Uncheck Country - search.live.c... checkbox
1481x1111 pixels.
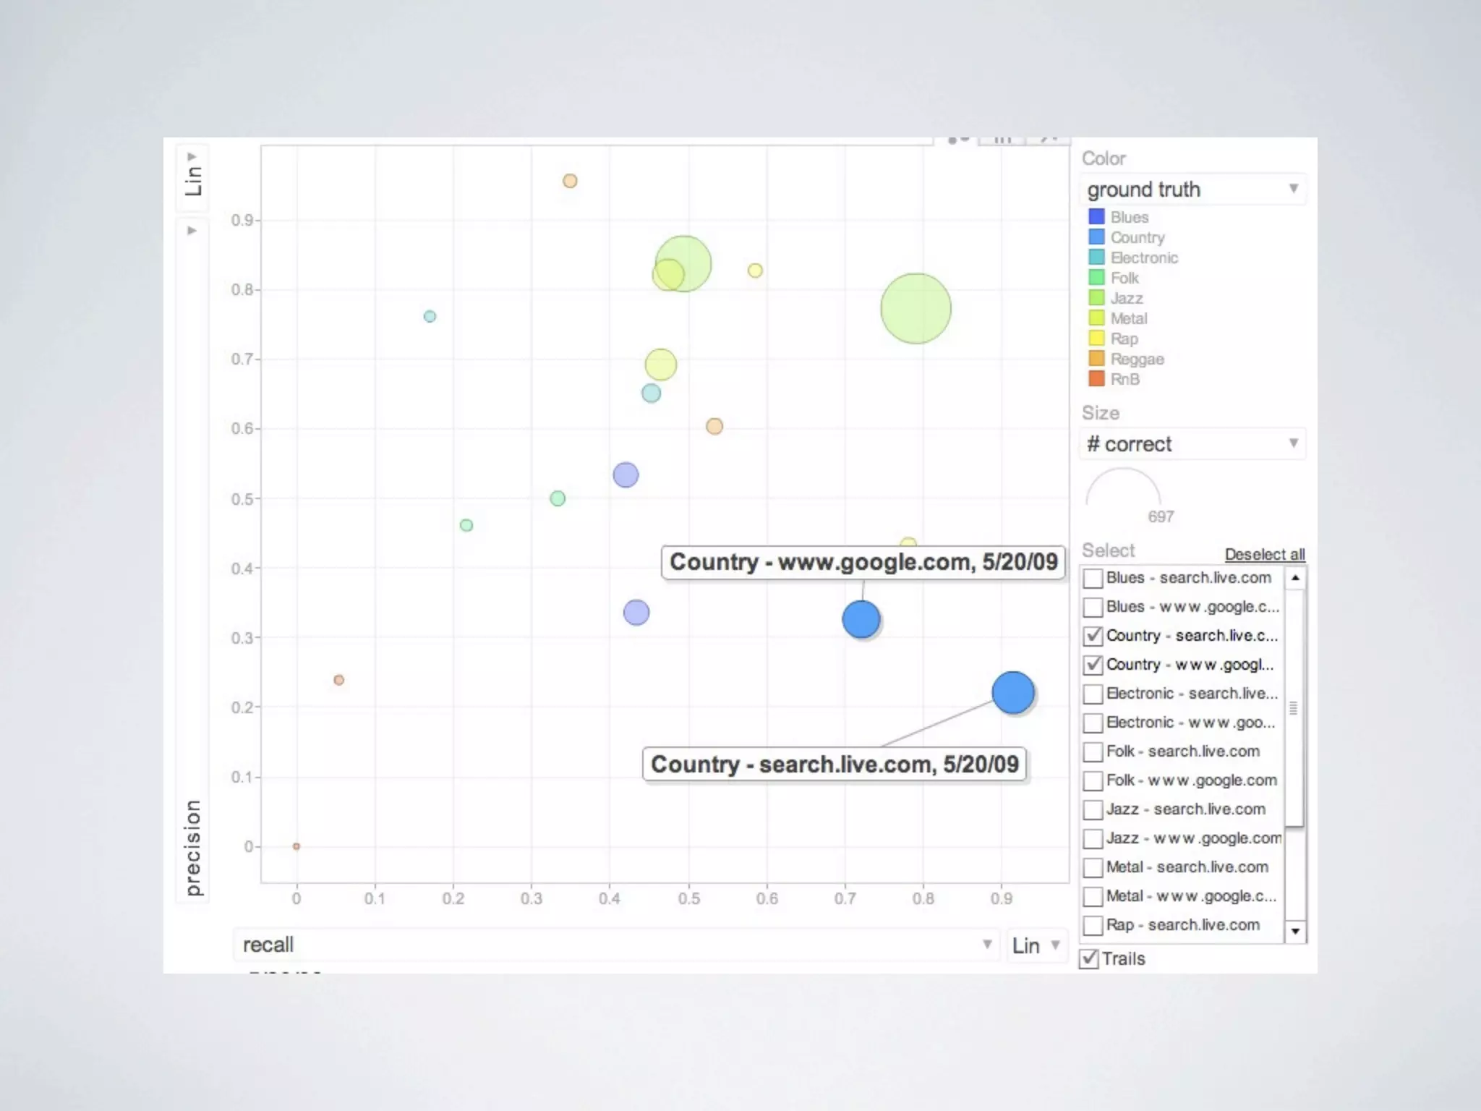(x=1093, y=636)
